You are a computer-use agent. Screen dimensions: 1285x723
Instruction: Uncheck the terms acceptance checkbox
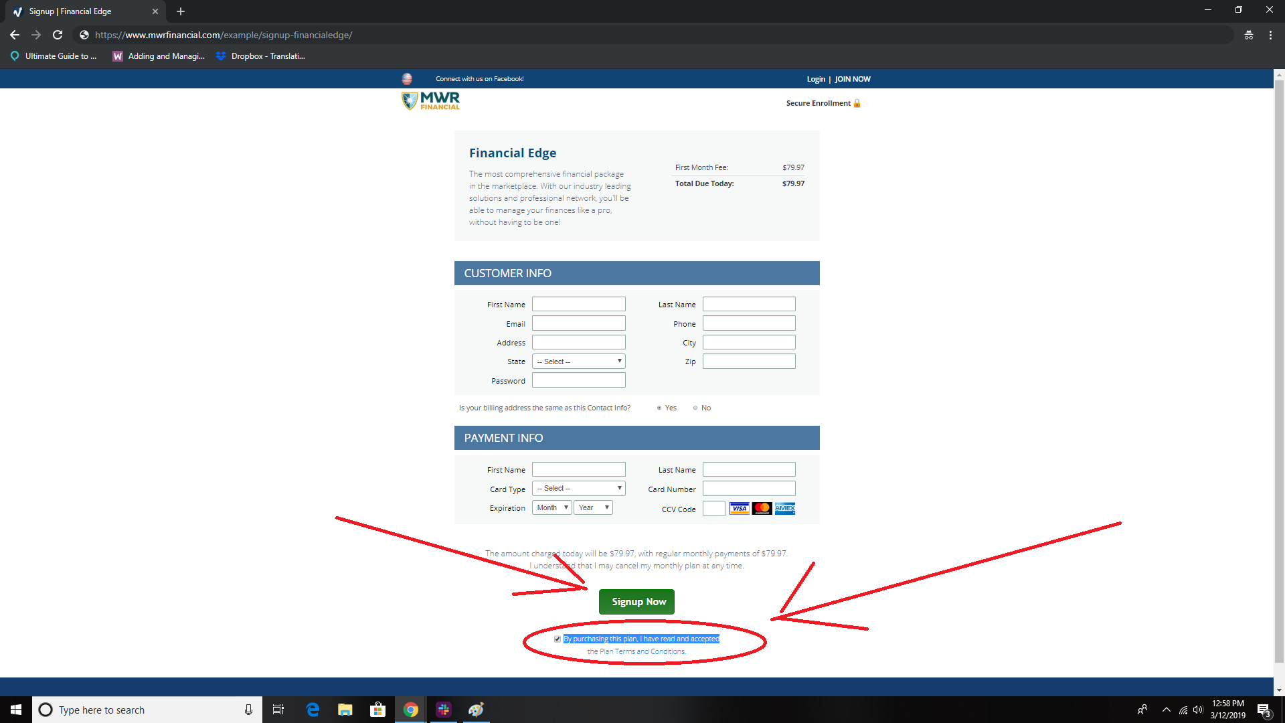557,639
